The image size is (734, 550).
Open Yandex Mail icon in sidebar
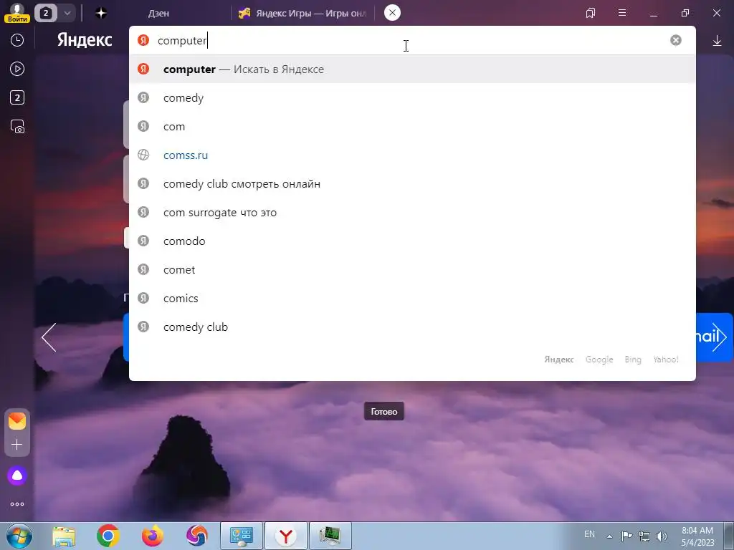coord(17,421)
